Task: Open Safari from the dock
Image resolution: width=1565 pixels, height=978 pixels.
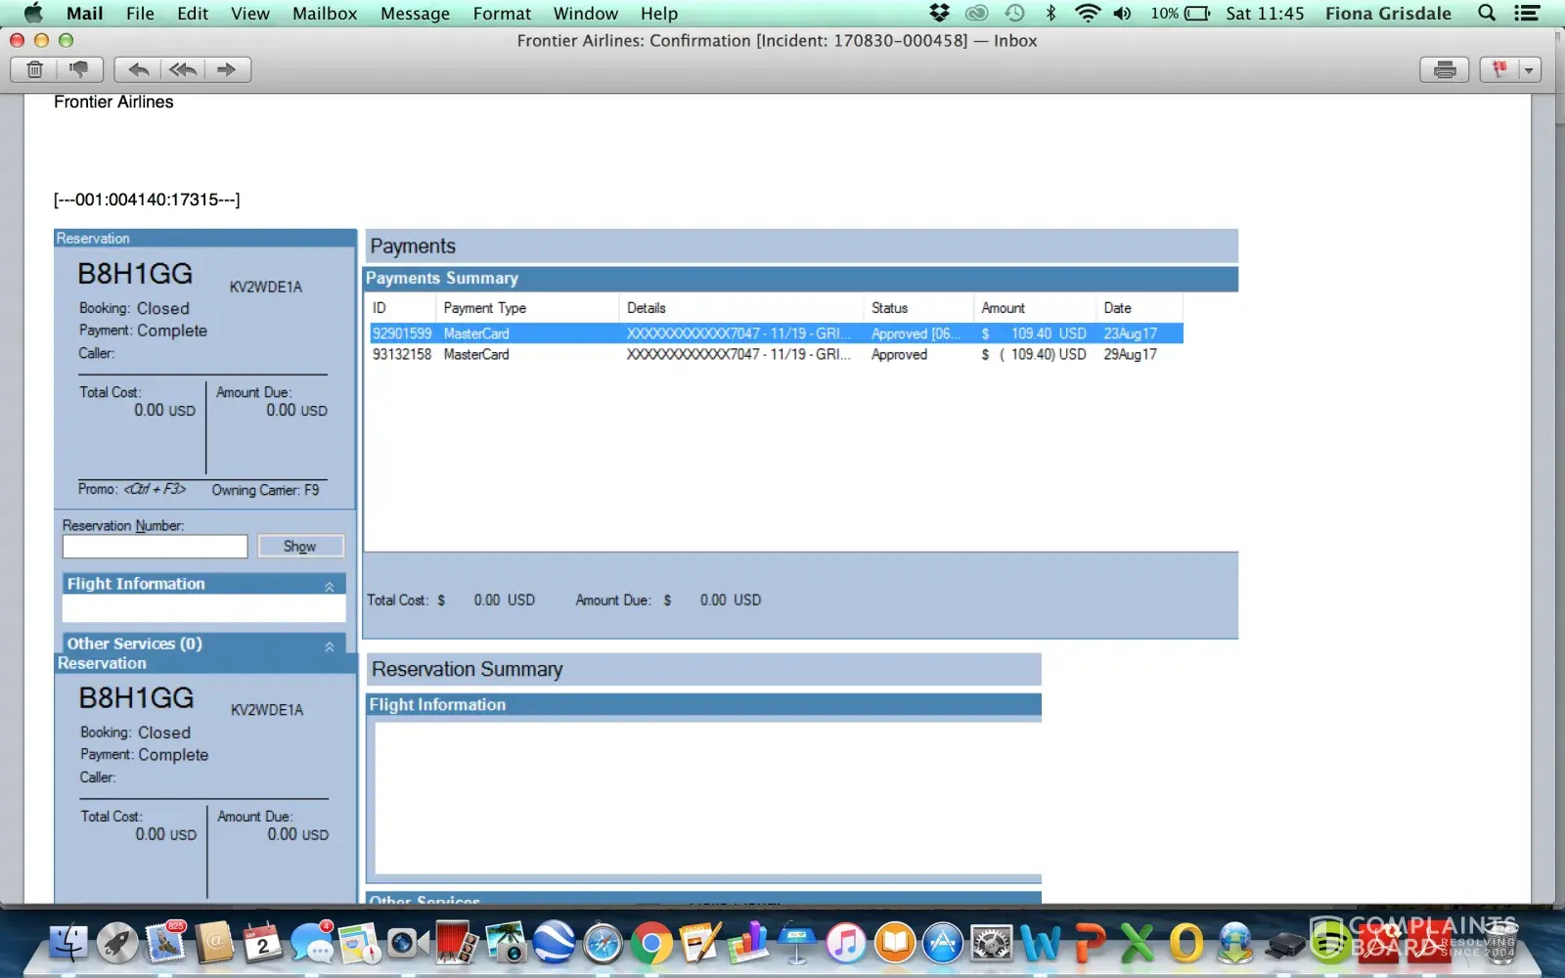Action: tap(603, 944)
